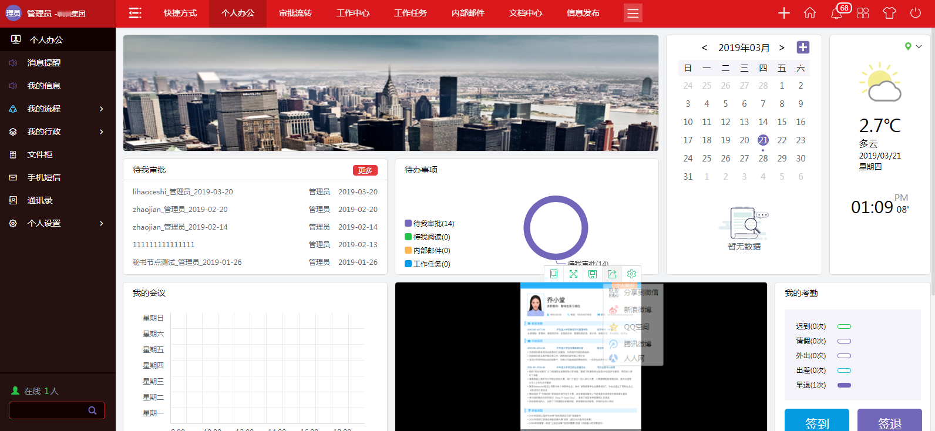Screen dimensions: 935x431
Task: Toggle 工作任务 legend item
Action: tap(428, 264)
